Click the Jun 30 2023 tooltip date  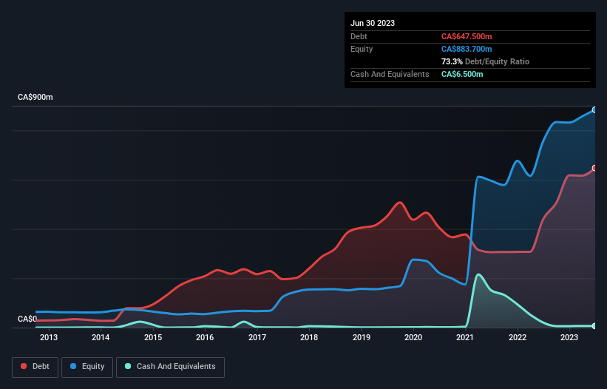[x=373, y=23]
